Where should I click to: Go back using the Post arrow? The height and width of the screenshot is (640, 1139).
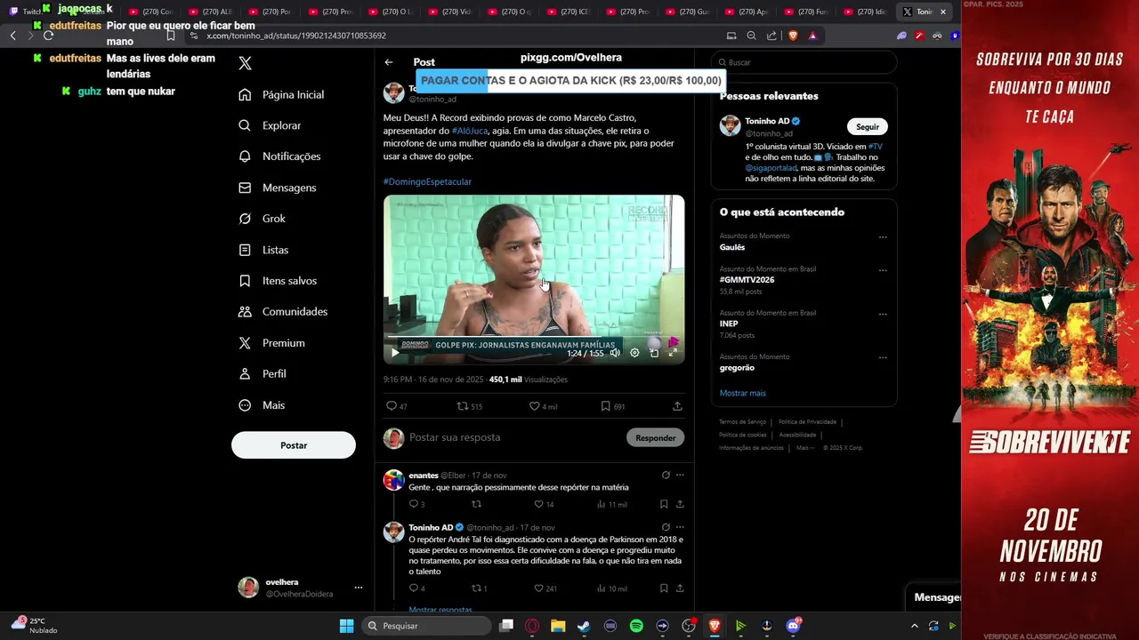click(389, 62)
